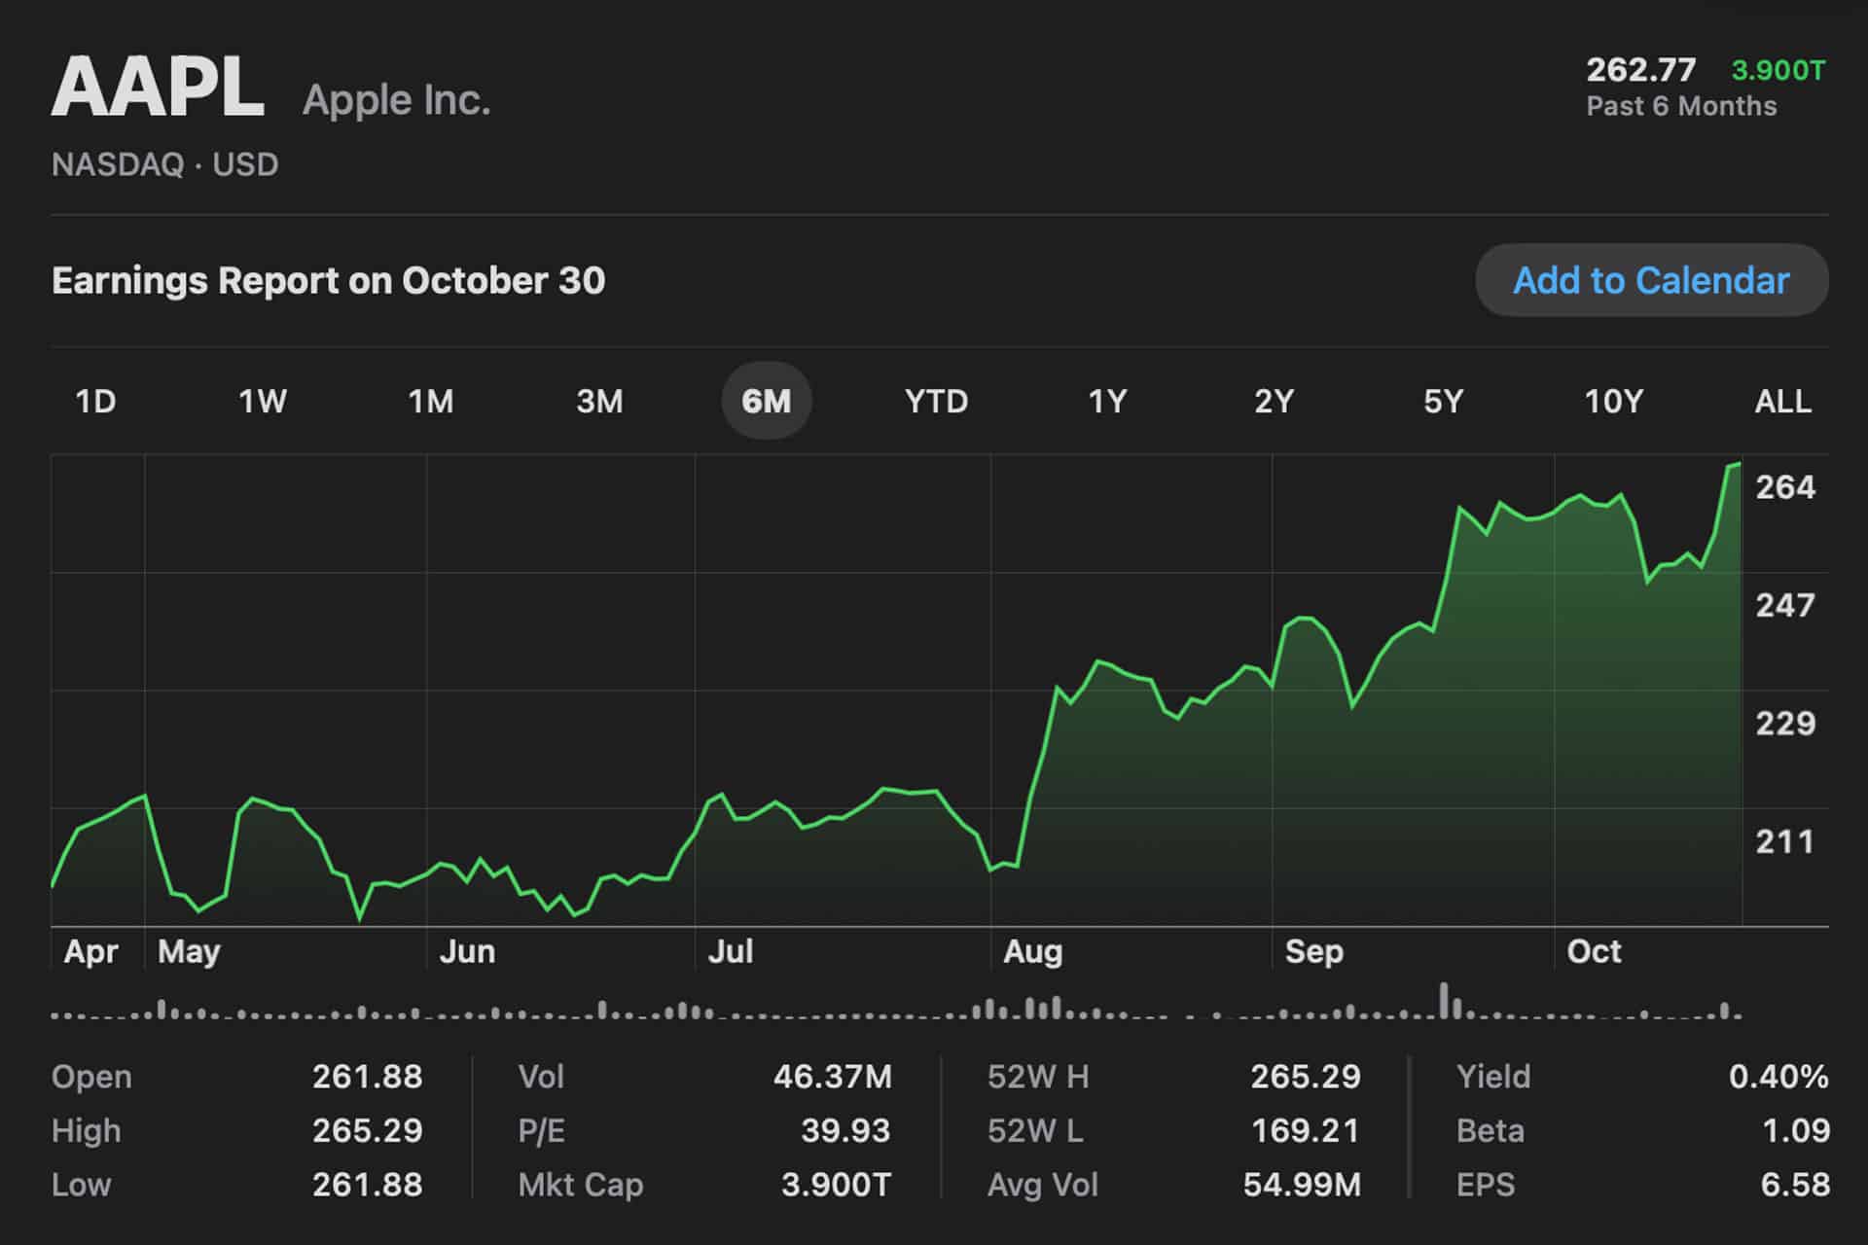Click the Earnings Report on October 30 text
Viewport: 1868px width, 1245px height.
tap(328, 280)
